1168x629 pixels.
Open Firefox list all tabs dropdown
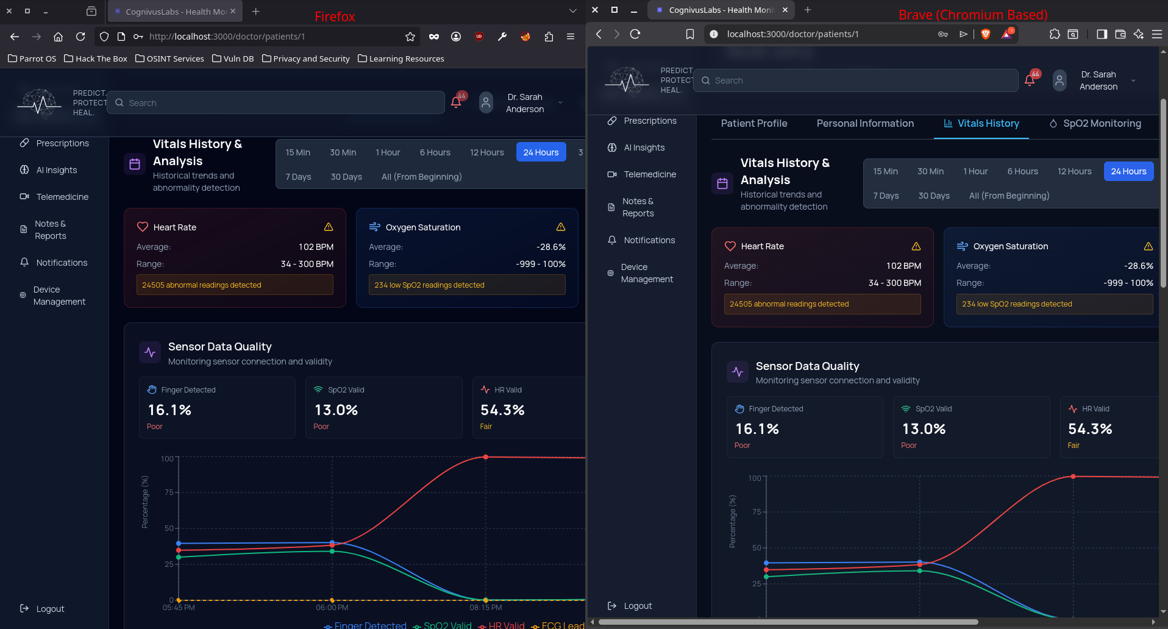pos(572,11)
